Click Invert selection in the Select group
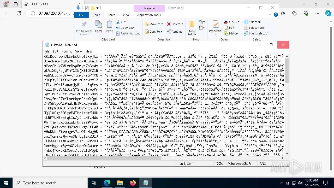 [x=257, y=33]
